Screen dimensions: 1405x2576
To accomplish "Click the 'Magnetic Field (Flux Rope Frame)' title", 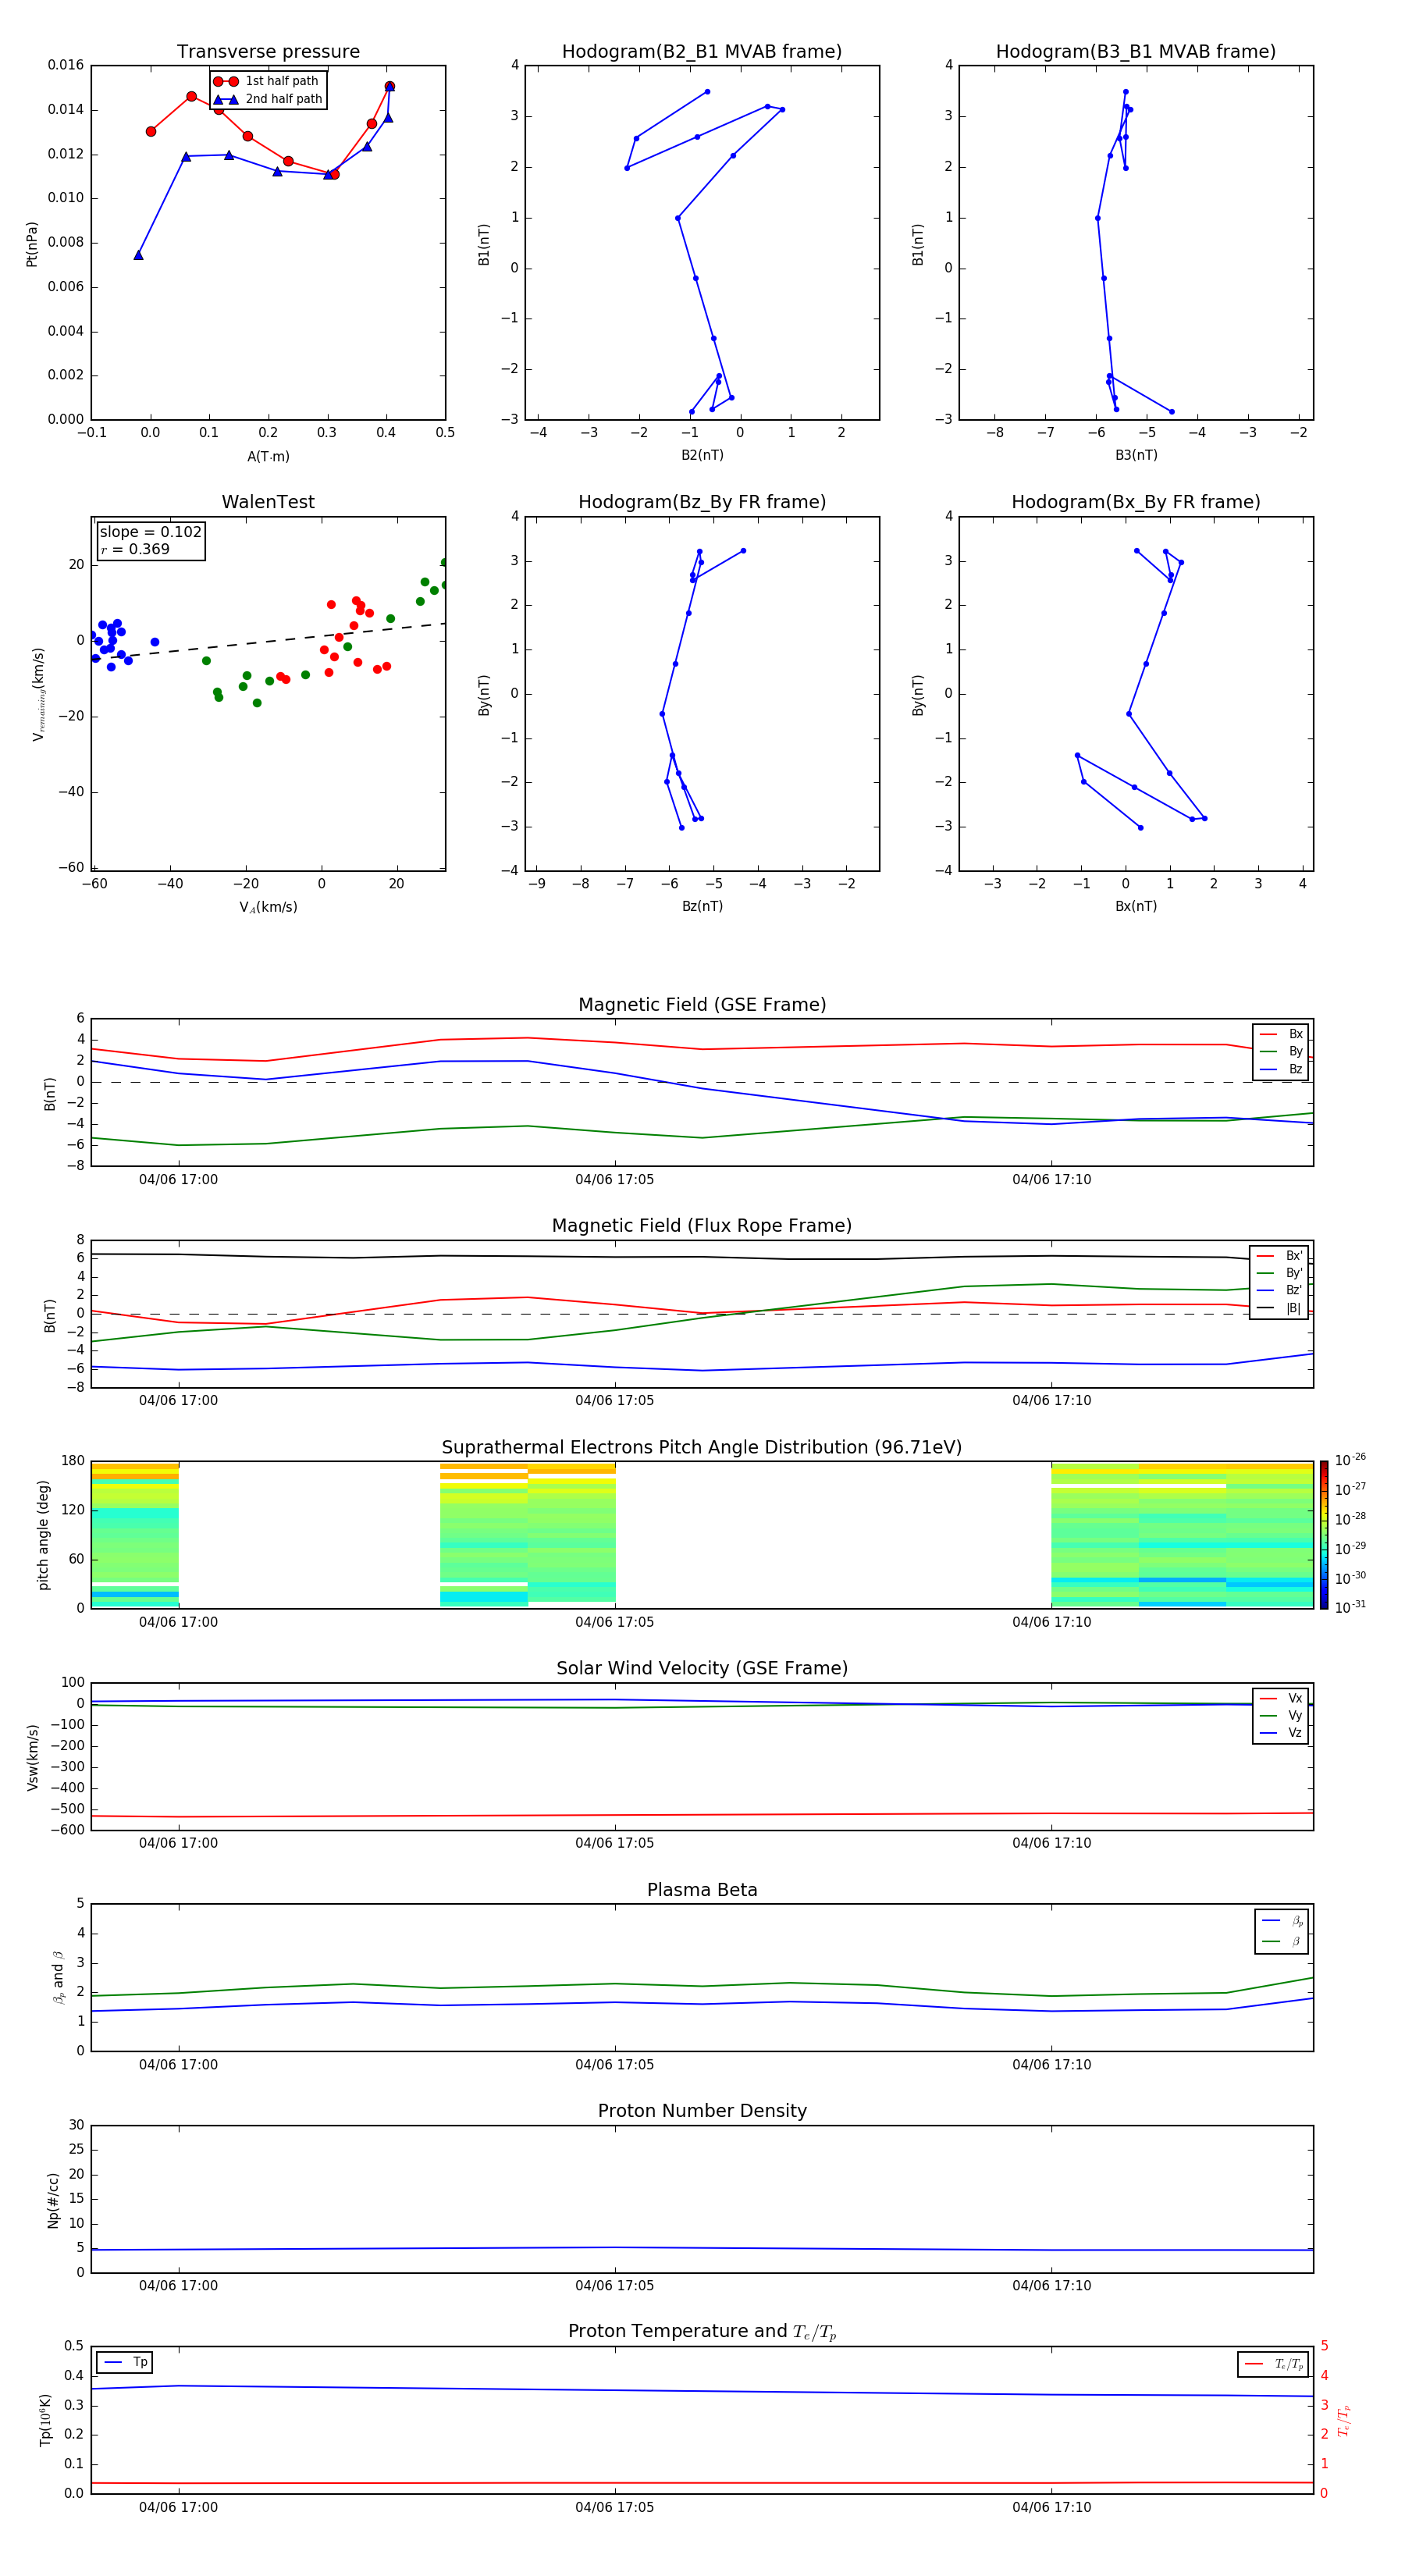I will [x=702, y=1225].
